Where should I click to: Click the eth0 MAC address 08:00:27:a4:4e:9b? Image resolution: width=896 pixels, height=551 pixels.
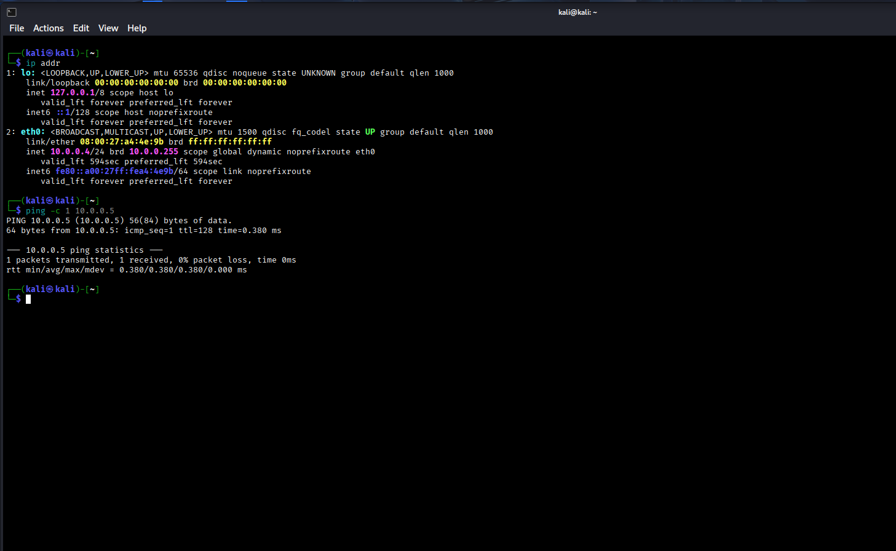[x=122, y=142]
